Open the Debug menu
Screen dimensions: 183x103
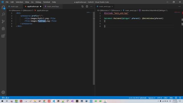tap(38, 2)
